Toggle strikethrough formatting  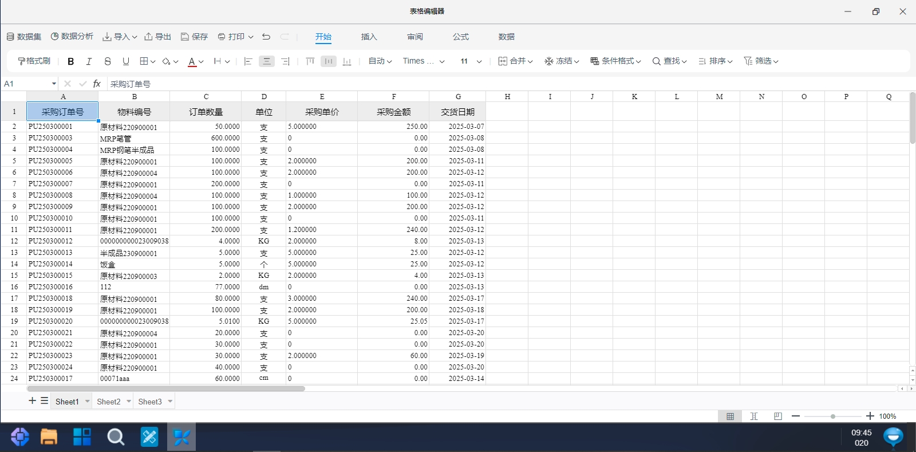click(108, 61)
